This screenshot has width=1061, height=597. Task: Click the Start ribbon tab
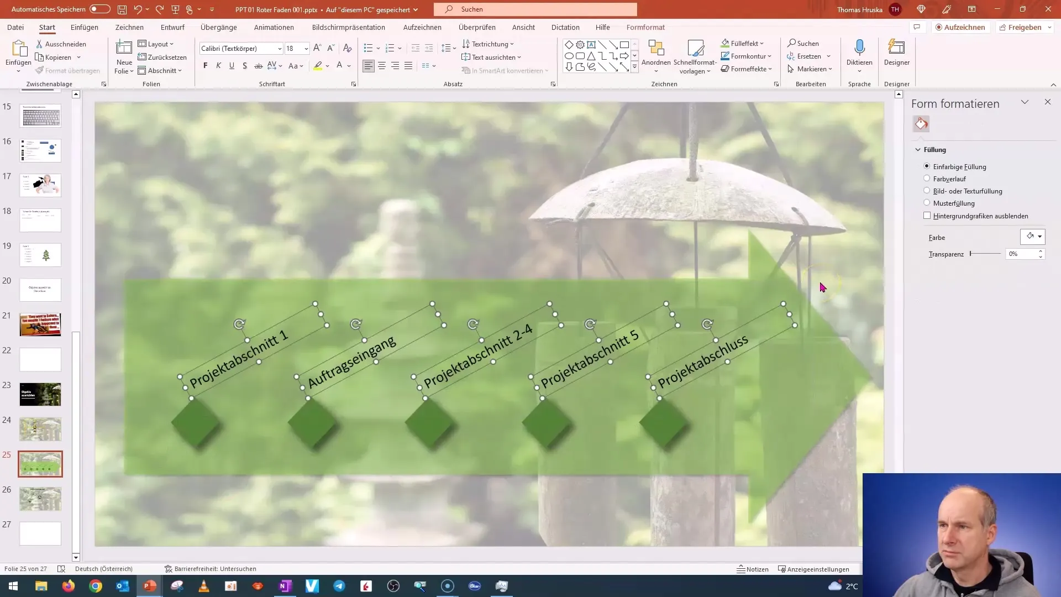coord(46,27)
